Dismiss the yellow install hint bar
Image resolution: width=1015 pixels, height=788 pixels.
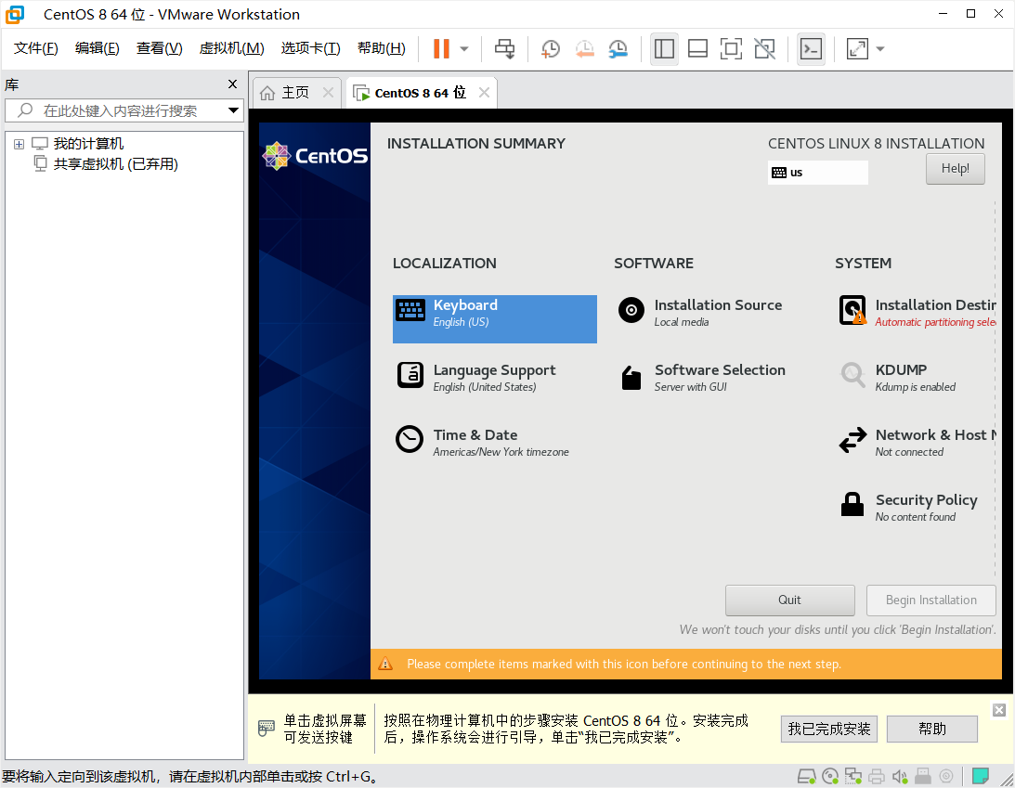(x=999, y=710)
